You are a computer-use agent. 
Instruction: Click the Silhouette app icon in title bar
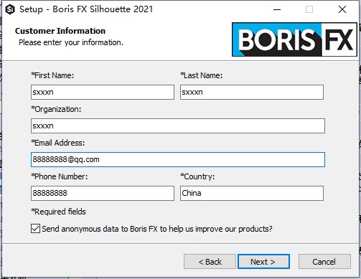[x=10, y=9]
